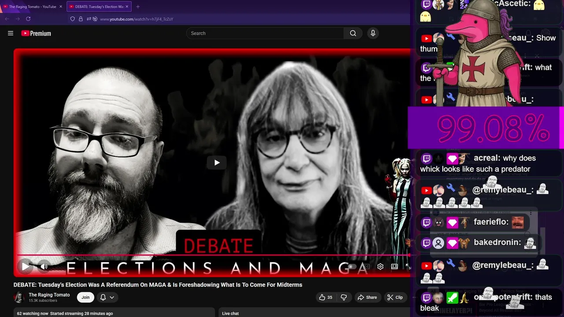This screenshot has height=317, width=564.
Task: Share the video
Action: [367, 297]
